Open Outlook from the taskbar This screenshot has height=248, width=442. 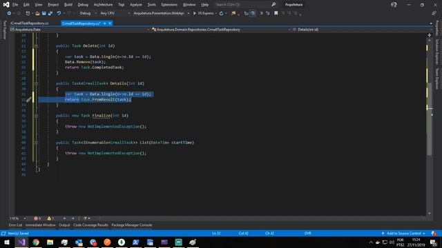click(79, 242)
